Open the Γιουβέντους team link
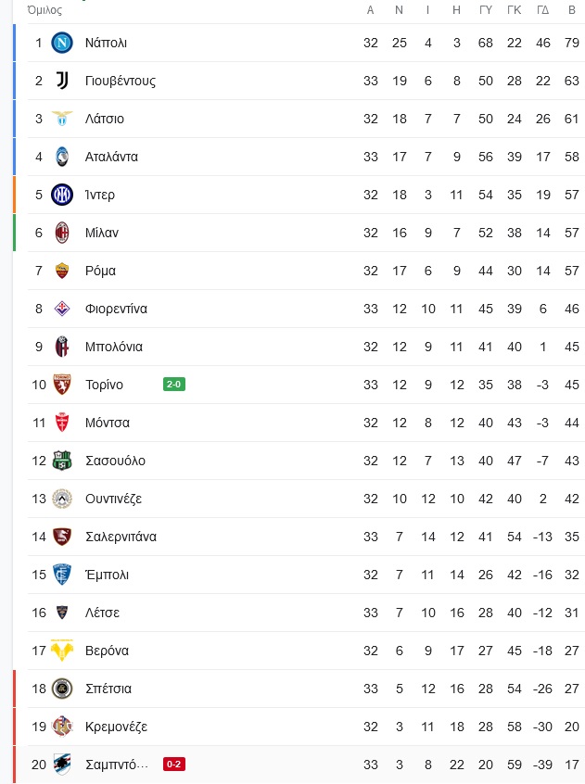585x784 pixels. (x=121, y=81)
